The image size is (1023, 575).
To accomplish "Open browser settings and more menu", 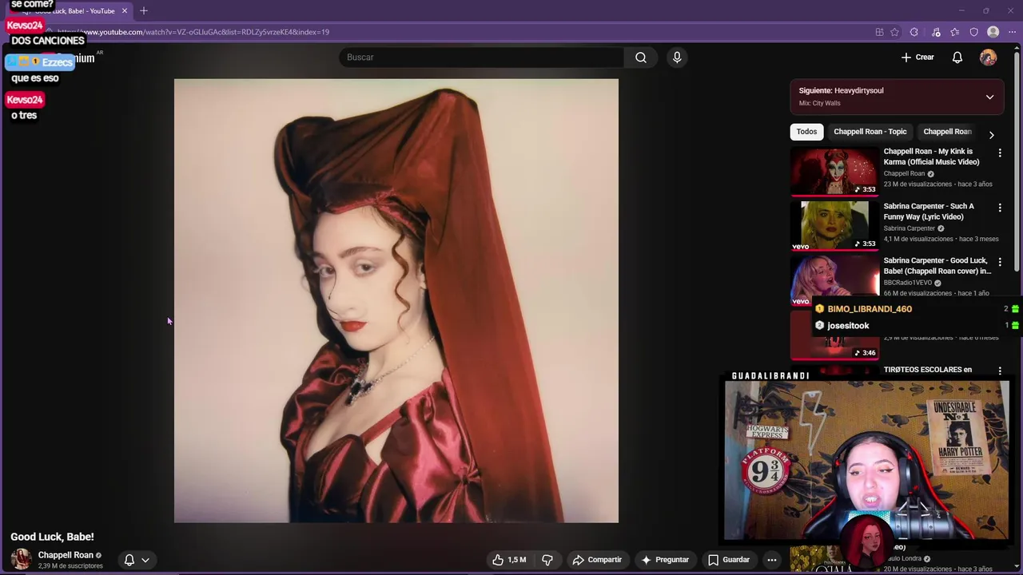I will tap(1012, 32).
